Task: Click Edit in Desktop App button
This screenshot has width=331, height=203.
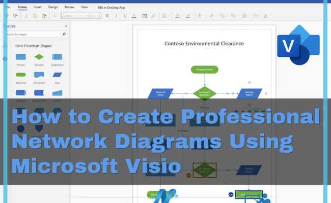Action: click(x=111, y=8)
